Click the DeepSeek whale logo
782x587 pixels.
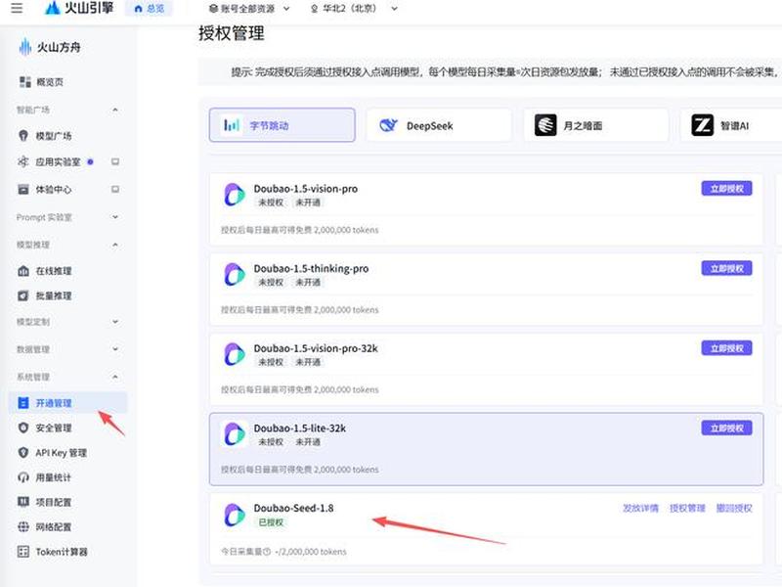(x=388, y=125)
